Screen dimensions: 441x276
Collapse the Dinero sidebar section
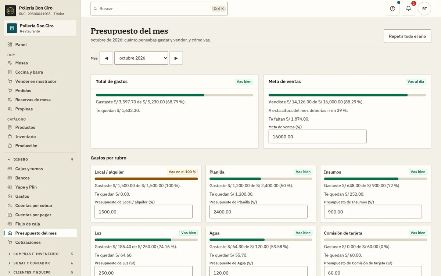(x=40, y=160)
